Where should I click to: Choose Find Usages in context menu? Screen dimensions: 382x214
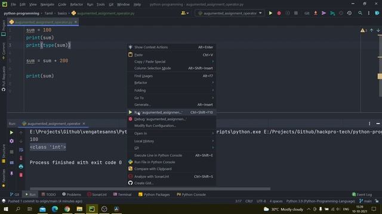pos(171,76)
